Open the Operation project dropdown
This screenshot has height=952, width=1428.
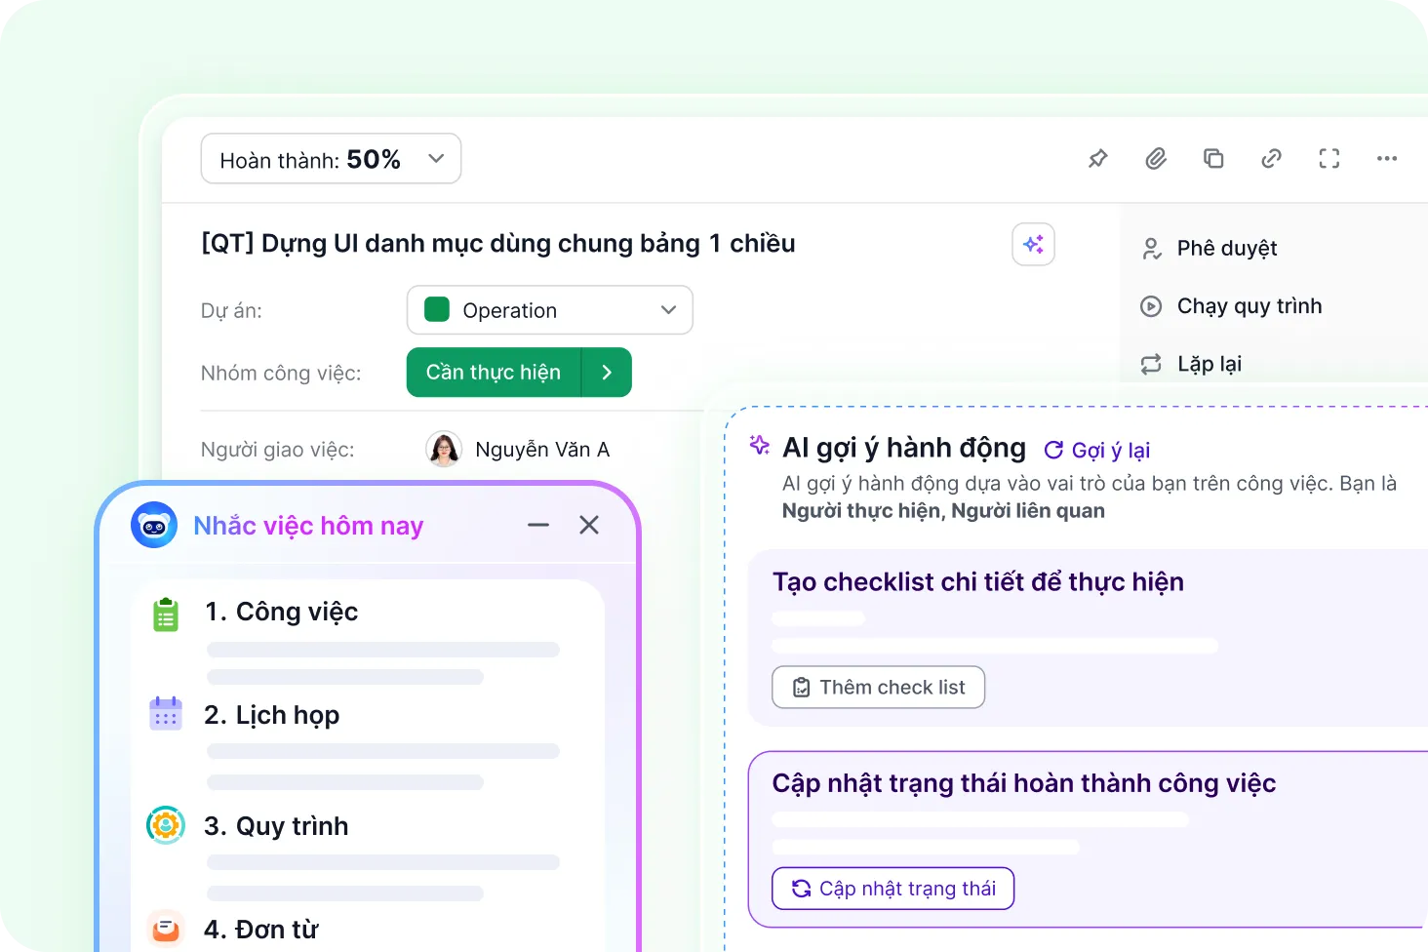(x=550, y=310)
